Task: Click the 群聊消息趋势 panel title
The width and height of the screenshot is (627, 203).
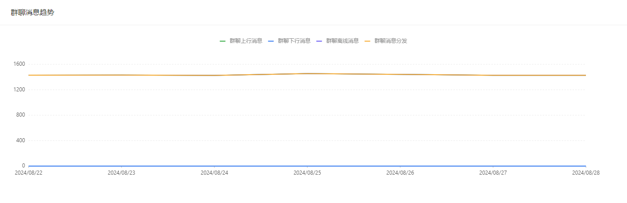Action: (32, 13)
